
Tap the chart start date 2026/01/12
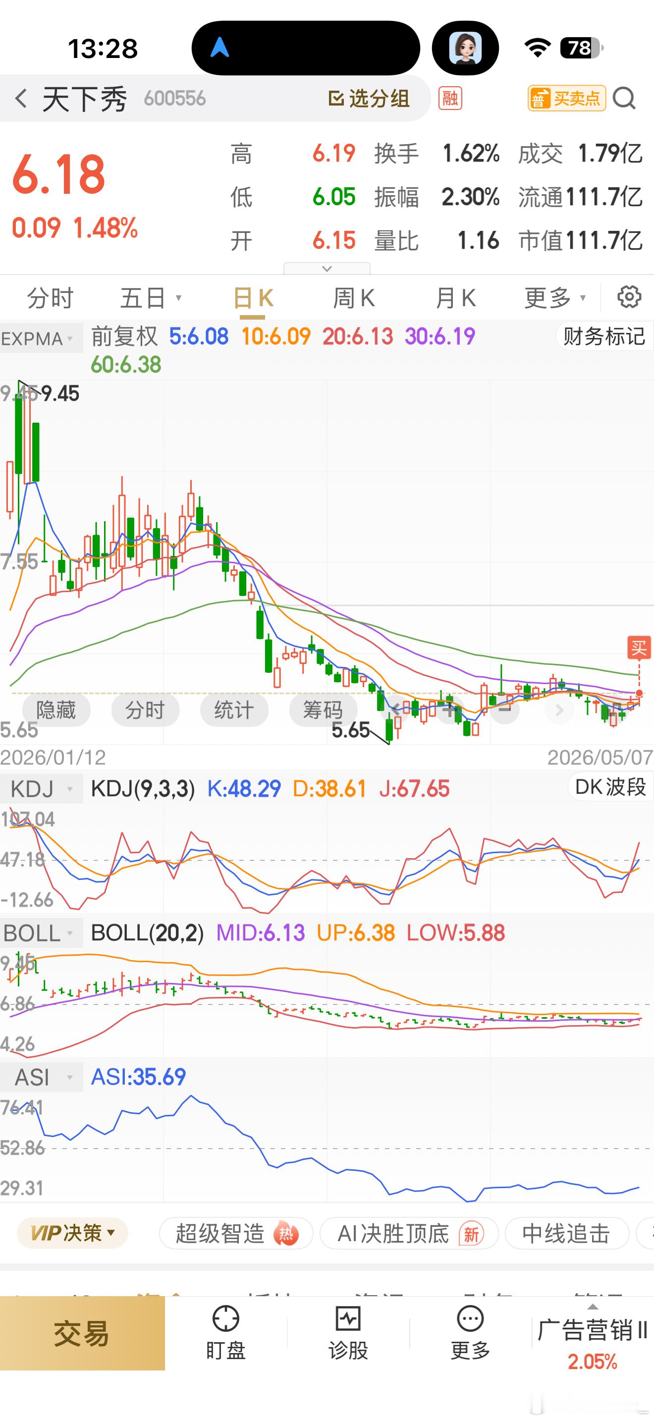pyautogui.click(x=53, y=758)
